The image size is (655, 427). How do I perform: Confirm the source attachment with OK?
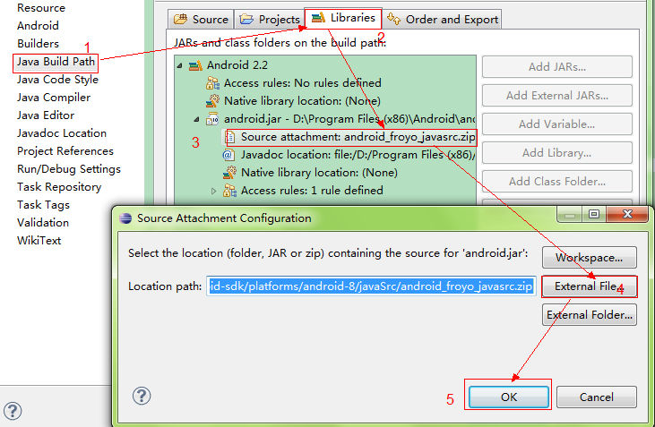(509, 397)
